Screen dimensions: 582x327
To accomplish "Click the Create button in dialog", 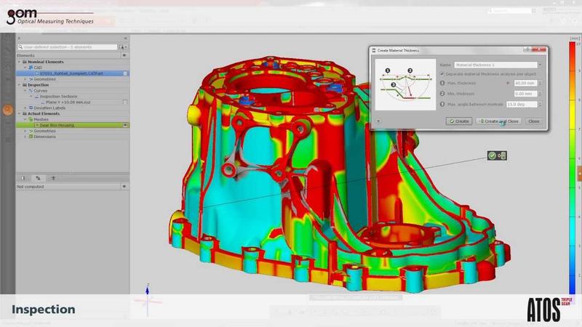I will (459, 121).
